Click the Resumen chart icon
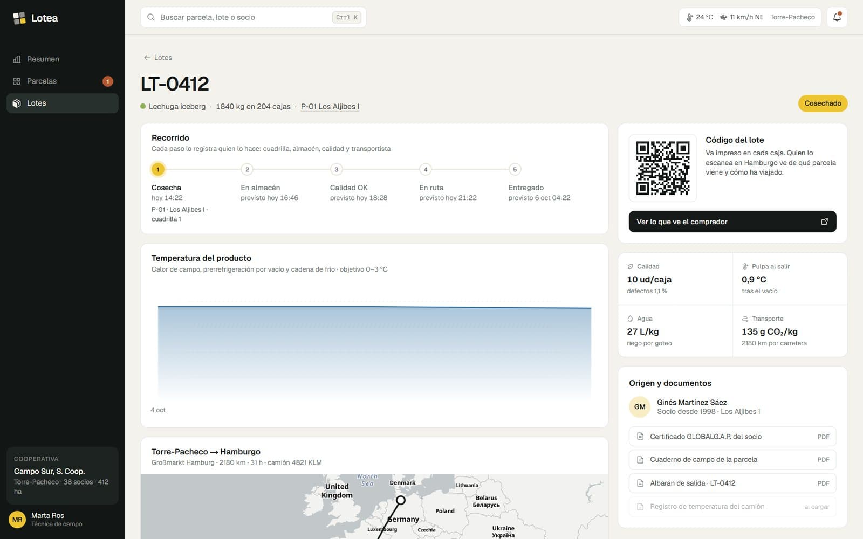The height and width of the screenshot is (539, 863). (x=17, y=59)
